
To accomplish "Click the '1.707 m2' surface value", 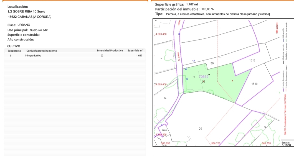I will (192, 4).
